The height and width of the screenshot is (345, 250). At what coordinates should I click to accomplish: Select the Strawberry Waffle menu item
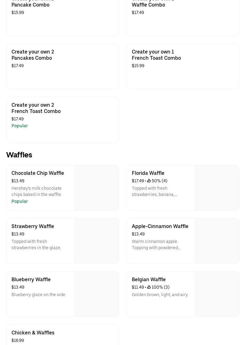coord(33,226)
